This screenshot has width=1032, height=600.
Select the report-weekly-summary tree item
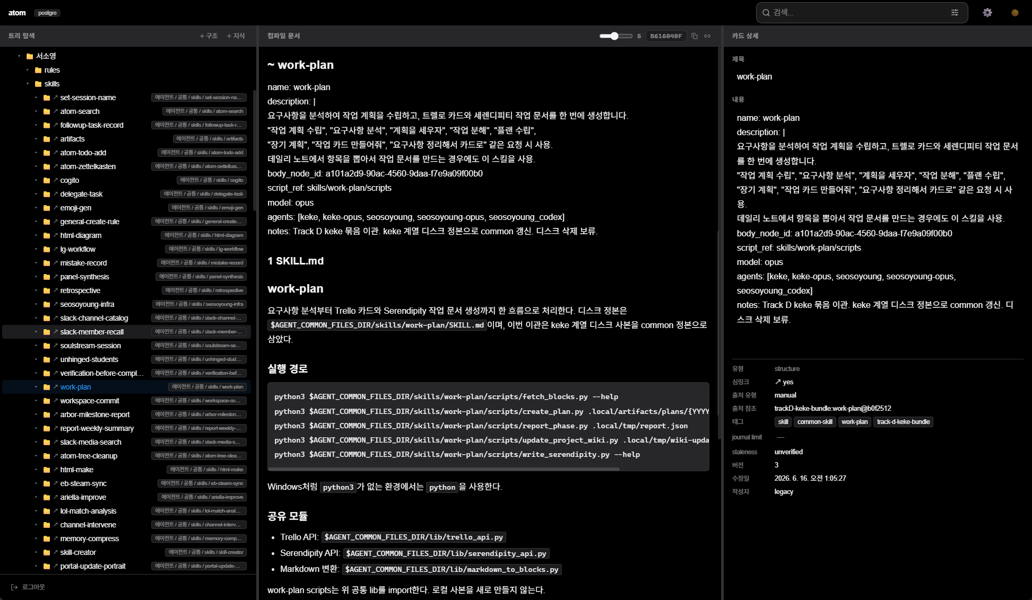pos(126,428)
